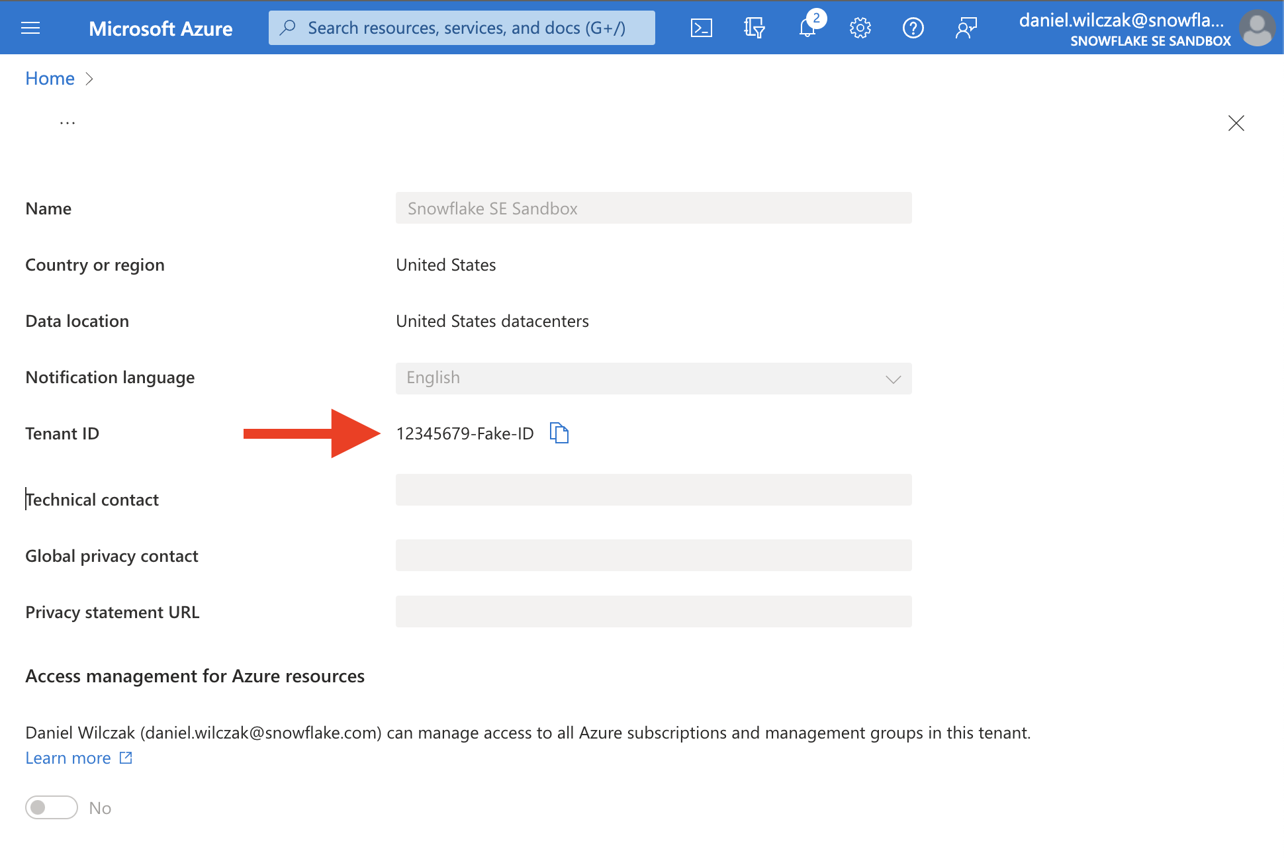Click the magnifier icon in search box
Image resolution: width=1284 pixels, height=859 pixels.
(x=288, y=28)
